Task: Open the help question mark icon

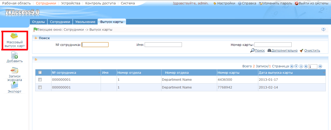Action: 323,29
